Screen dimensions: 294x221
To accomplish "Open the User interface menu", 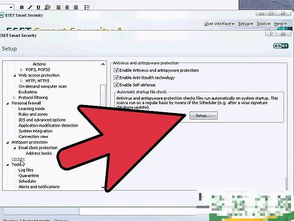I will point(218,24).
